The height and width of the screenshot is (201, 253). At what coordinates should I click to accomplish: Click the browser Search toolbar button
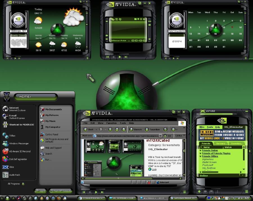point(135,129)
